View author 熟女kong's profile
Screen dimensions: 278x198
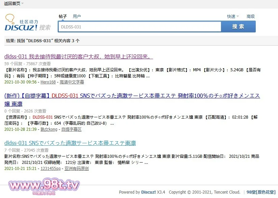(49, 129)
